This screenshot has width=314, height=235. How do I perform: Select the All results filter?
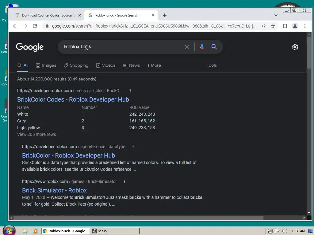23,65
